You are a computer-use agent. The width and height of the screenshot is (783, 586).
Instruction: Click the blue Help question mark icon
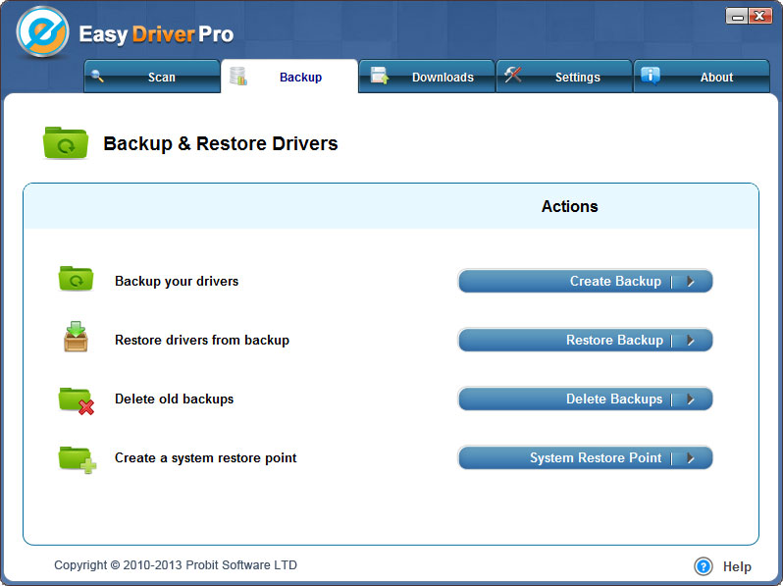coord(703,566)
